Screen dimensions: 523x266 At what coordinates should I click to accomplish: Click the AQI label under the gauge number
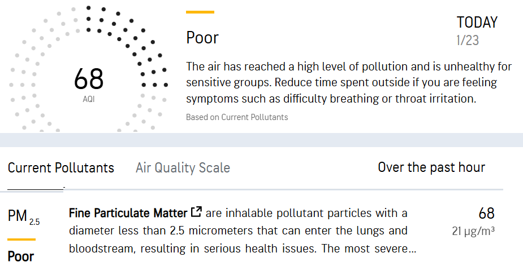pos(89,98)
